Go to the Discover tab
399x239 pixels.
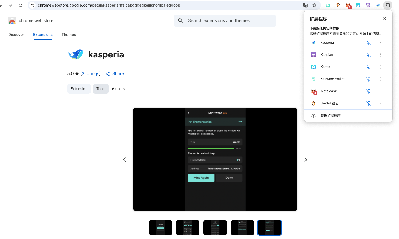pyautogui.click(x=16, y=35)
